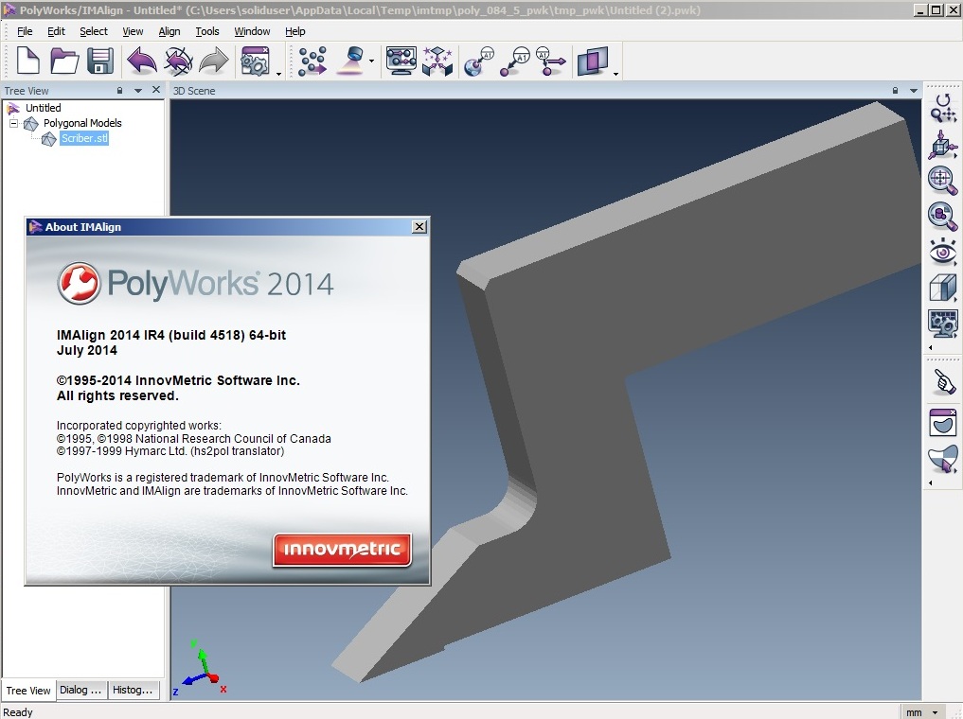Click the cube with axis arrows pose icon
This screenshot has height=719, width=963.
943,145
